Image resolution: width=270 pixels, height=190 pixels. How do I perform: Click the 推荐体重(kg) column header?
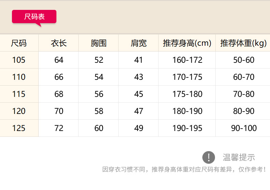[243, 43]
